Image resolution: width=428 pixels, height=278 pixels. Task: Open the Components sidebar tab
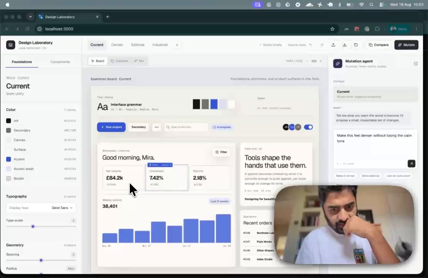tap(60, 62)
